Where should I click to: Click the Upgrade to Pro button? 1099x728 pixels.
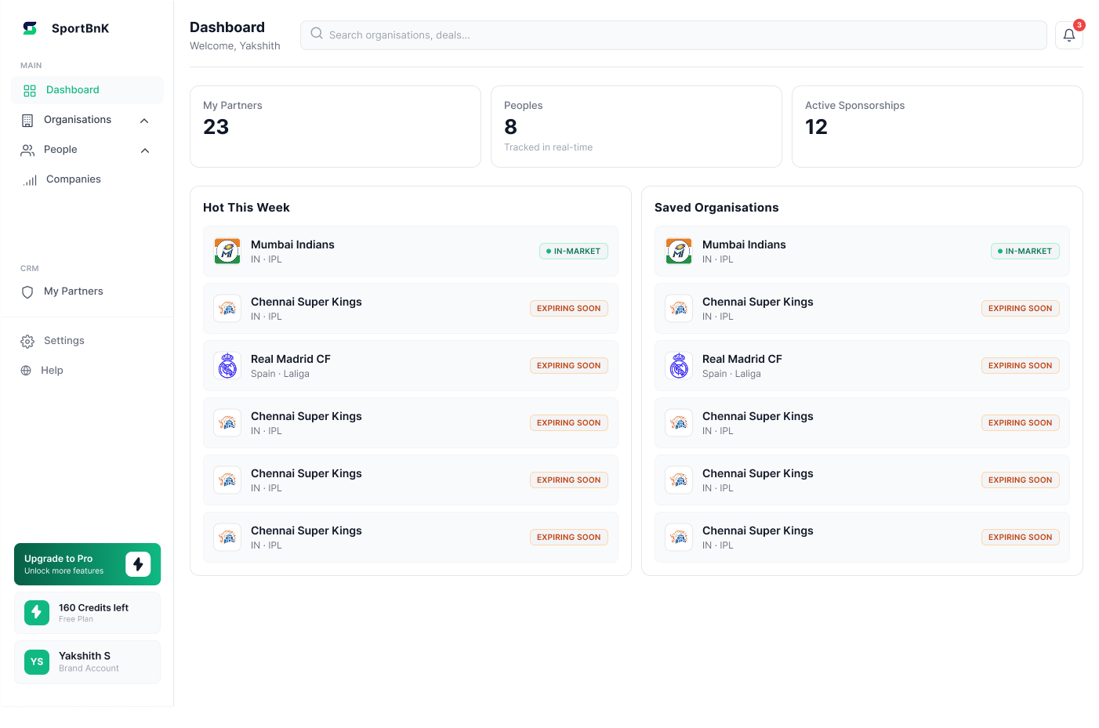(87, 564)
